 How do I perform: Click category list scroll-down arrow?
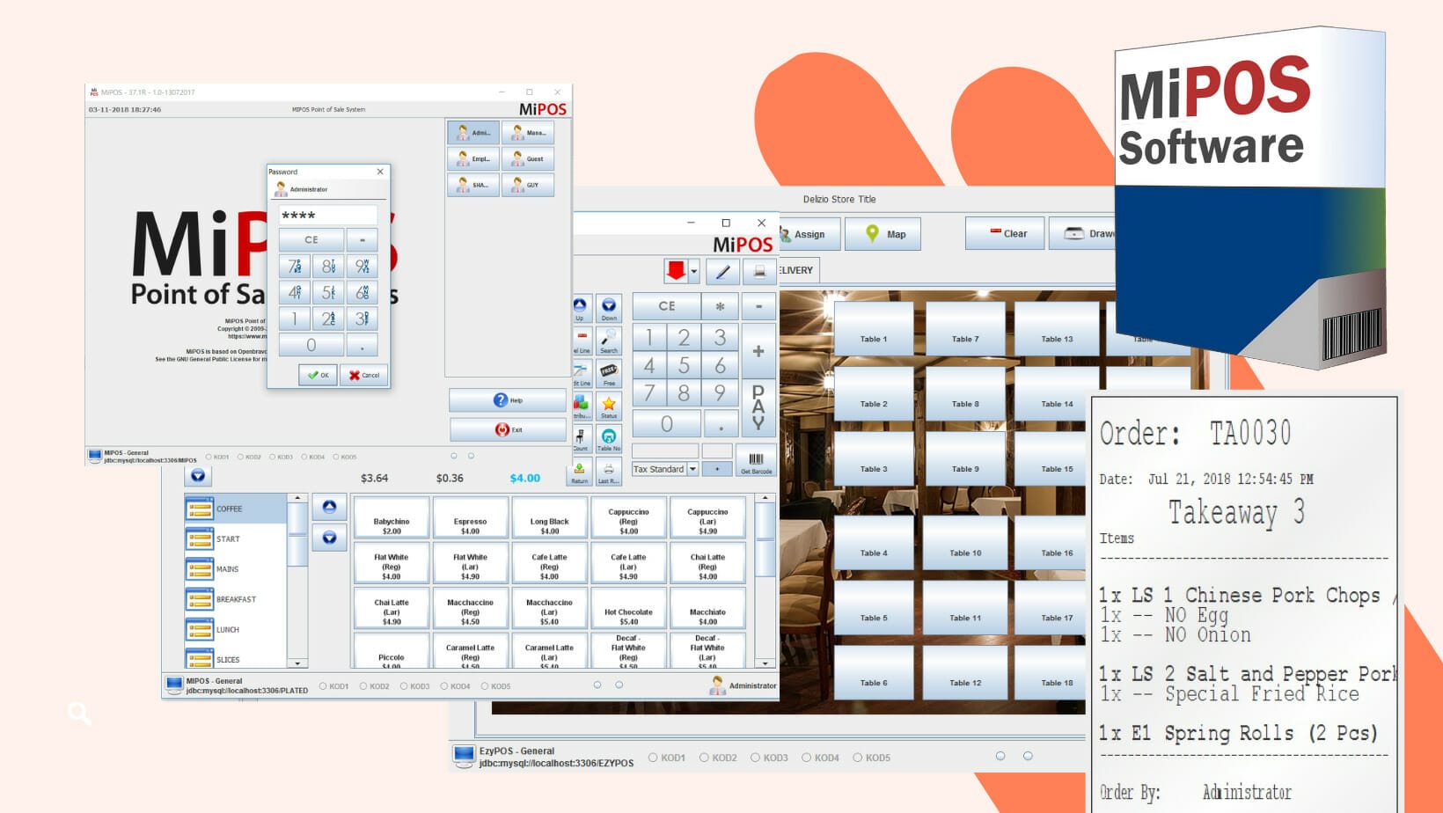click(x=297, y=663)
